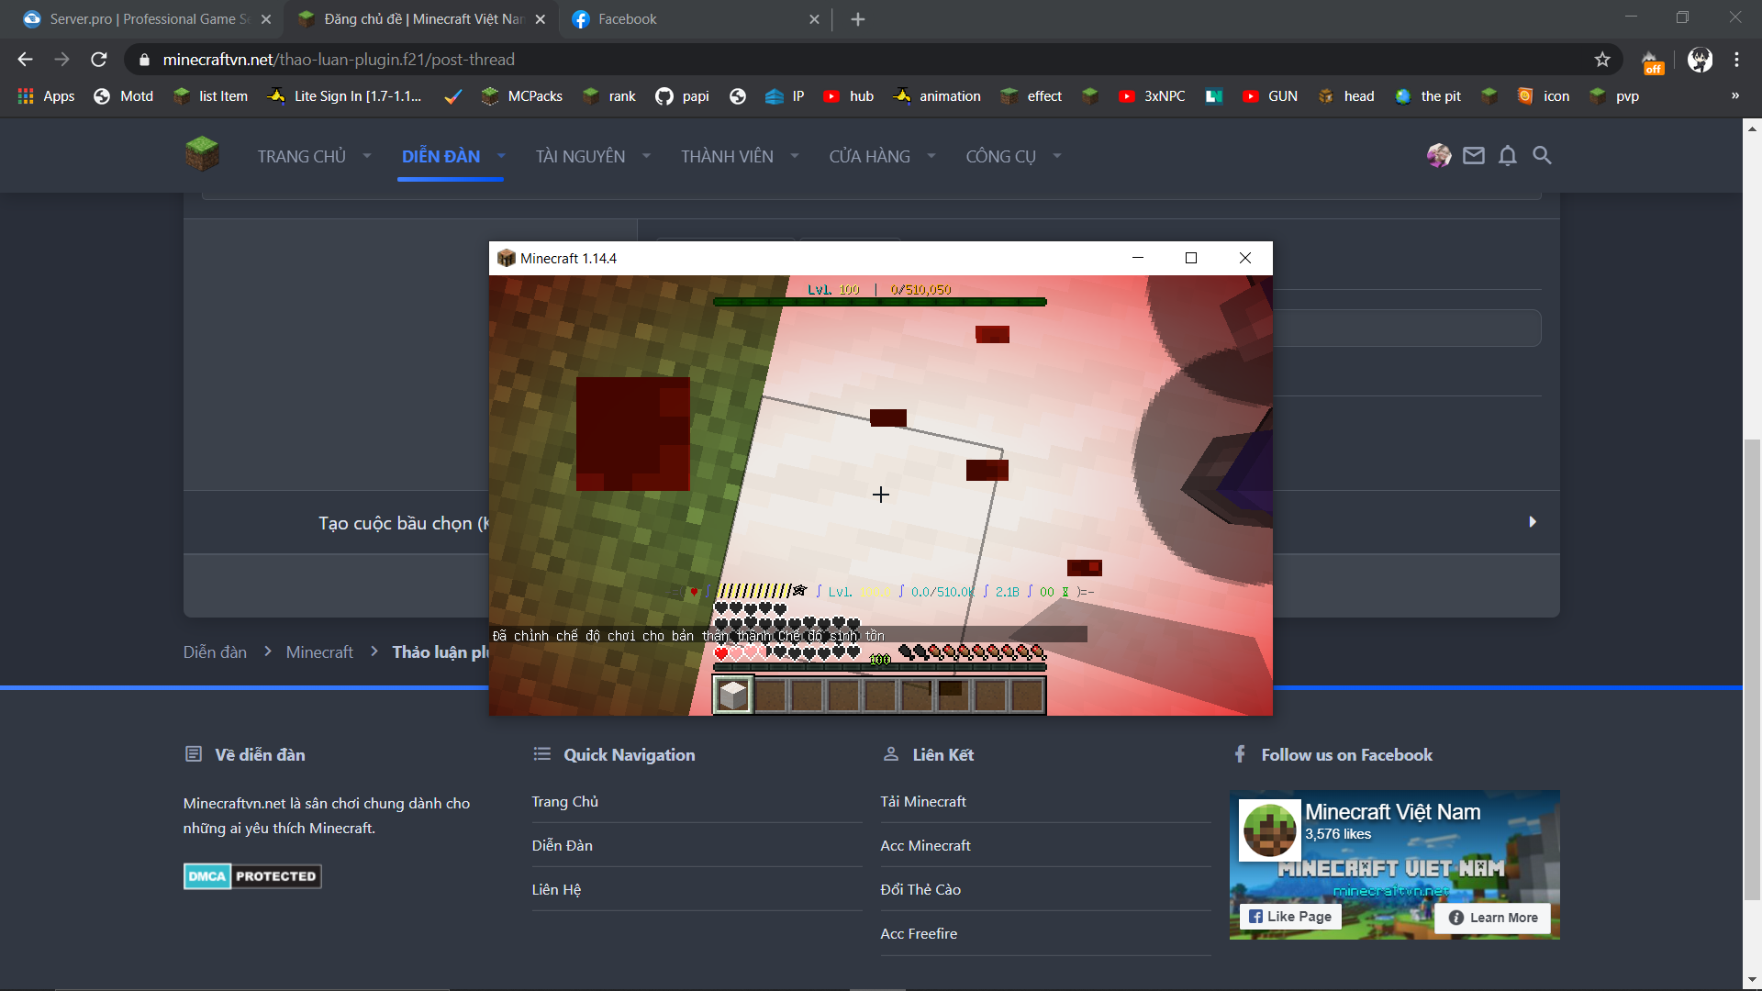
Task: Open the Tải Minecraft link
Action: tap(923, 801)
